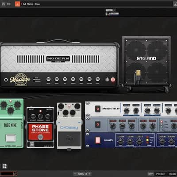This screenshot has height=177, width=177.
Task: Click the first knob on Spatial Delay rack
Action: tap(127, 111)
